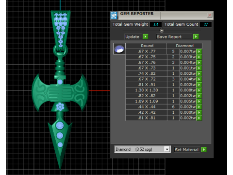Image resolution: width=233 pixels, height=175 pixels.
Task: Click the GEM REPORTER title bar
Action: pyautogui.click(x=162, y=15)
